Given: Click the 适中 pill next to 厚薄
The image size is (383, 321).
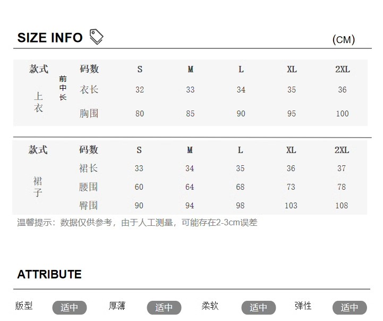Looking at the screenshot, I should pyautogui.click(x=164, y=307).
